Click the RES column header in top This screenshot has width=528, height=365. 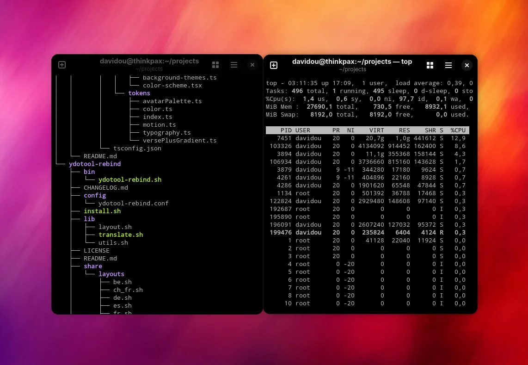coord(405,130)
